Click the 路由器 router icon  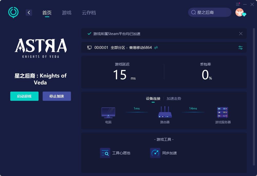click(x=165, y=112)
